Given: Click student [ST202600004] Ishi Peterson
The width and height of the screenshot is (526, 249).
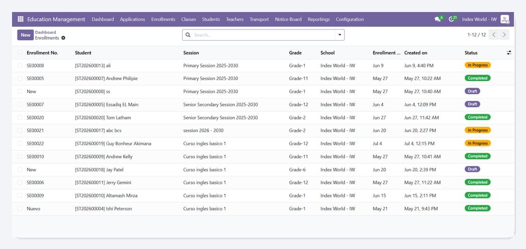Looking at the screenshot, I should pyautogui.click(x=103, y=208).
